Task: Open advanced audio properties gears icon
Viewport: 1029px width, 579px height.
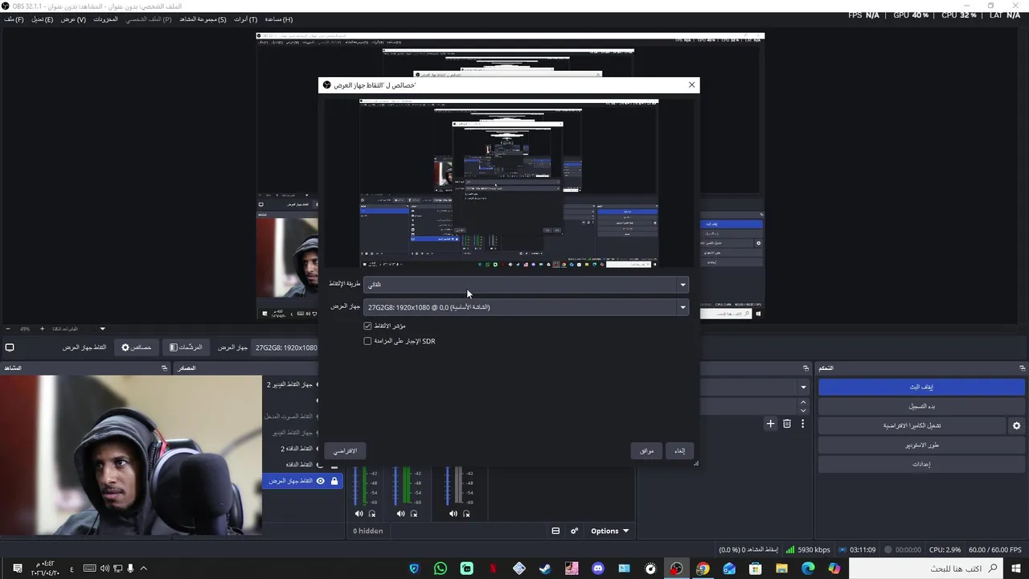Action: 574,531
